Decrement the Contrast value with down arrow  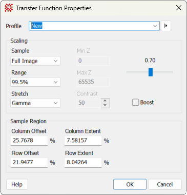click(105, 105)
